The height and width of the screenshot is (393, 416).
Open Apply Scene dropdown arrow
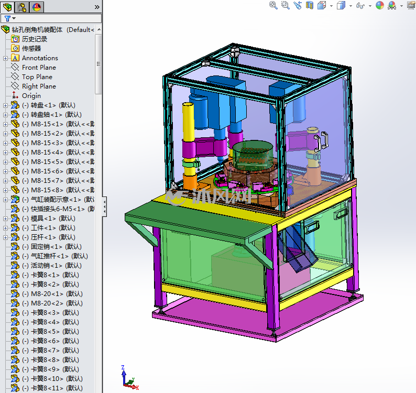[x=401, y=6]
